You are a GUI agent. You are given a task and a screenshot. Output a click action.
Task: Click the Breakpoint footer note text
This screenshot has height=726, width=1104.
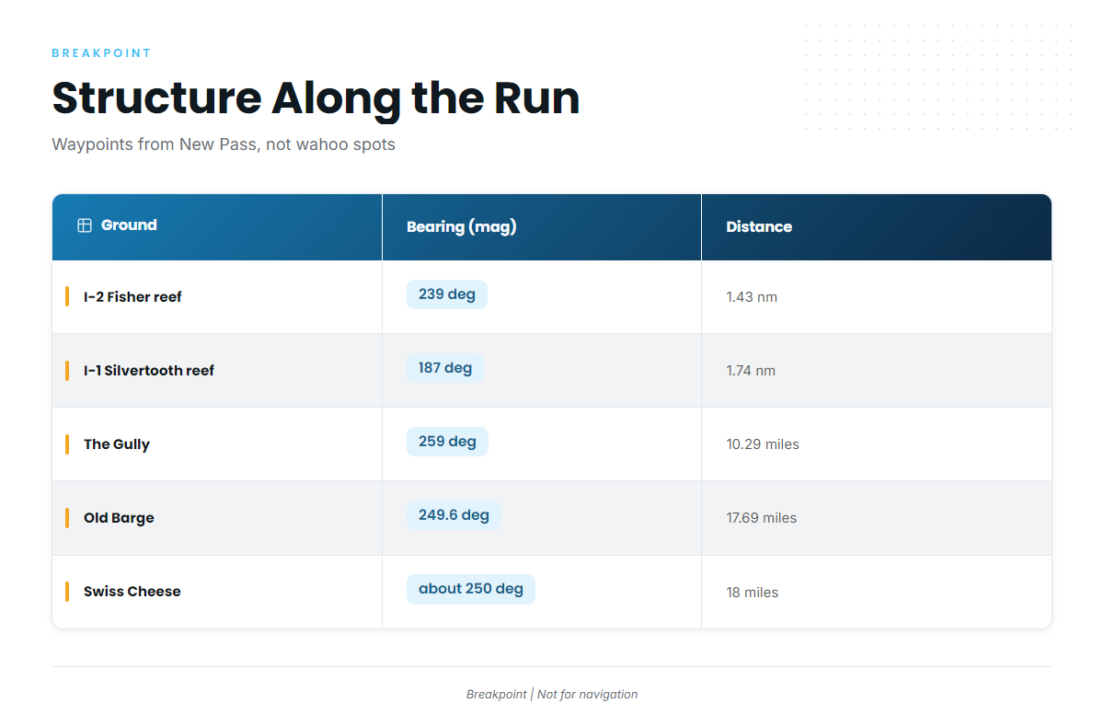[552, 695]
